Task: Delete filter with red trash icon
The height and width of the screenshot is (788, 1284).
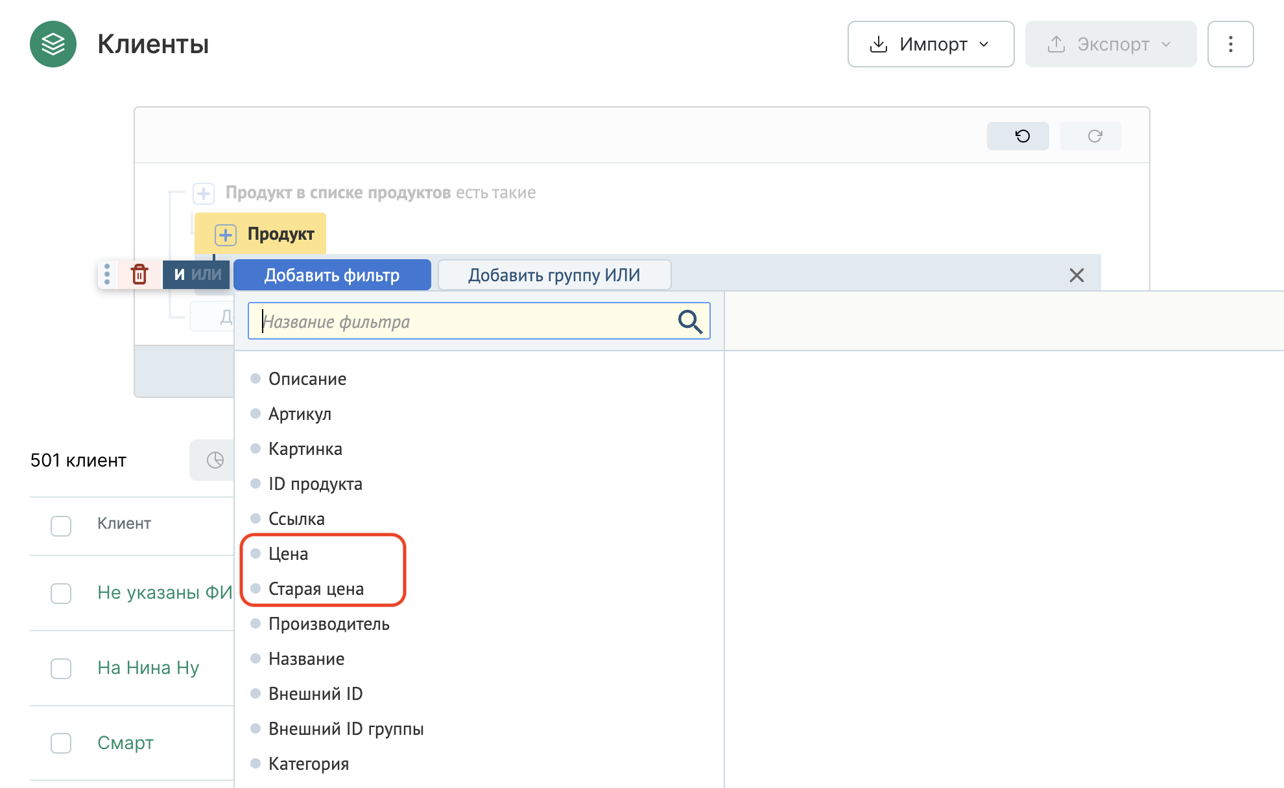Action: click(x=139, y=274)
